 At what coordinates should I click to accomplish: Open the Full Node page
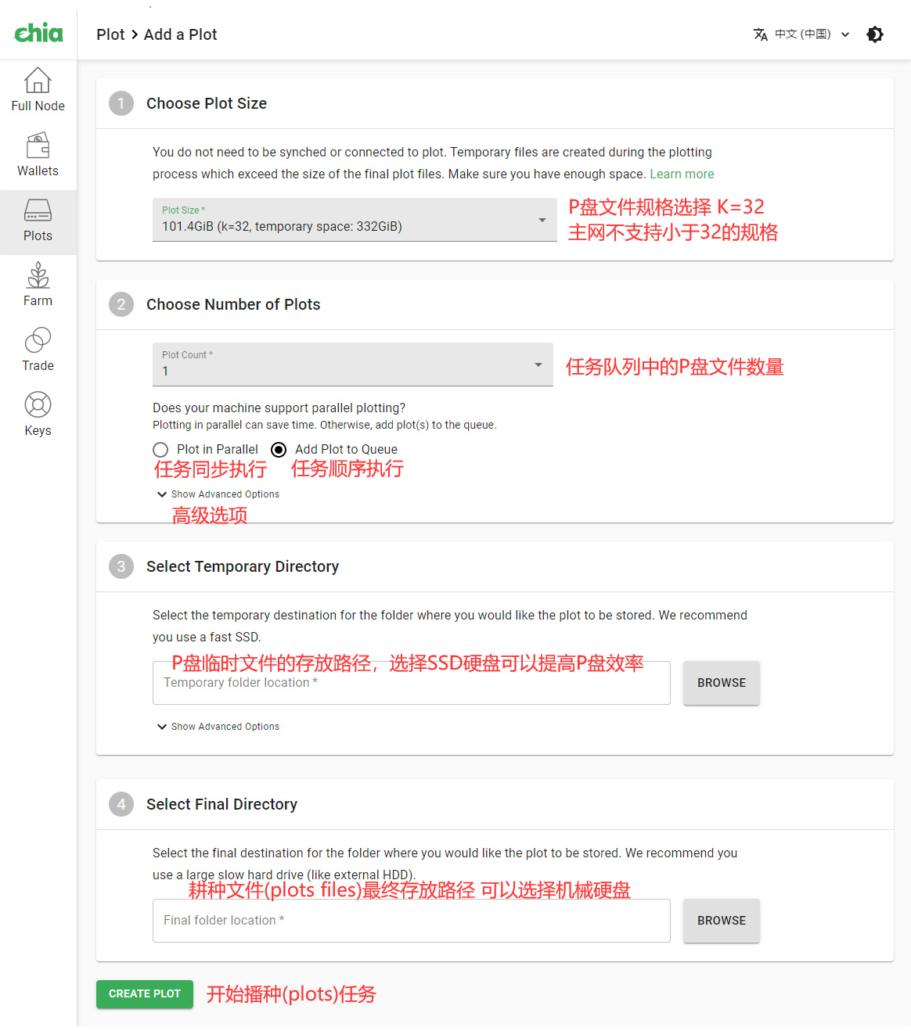click(x=38, y=90)
